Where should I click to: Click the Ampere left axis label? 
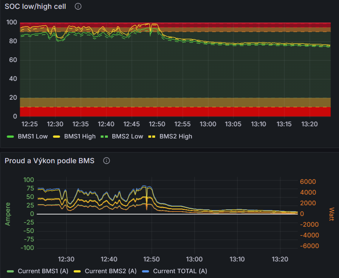pos(7,214)
